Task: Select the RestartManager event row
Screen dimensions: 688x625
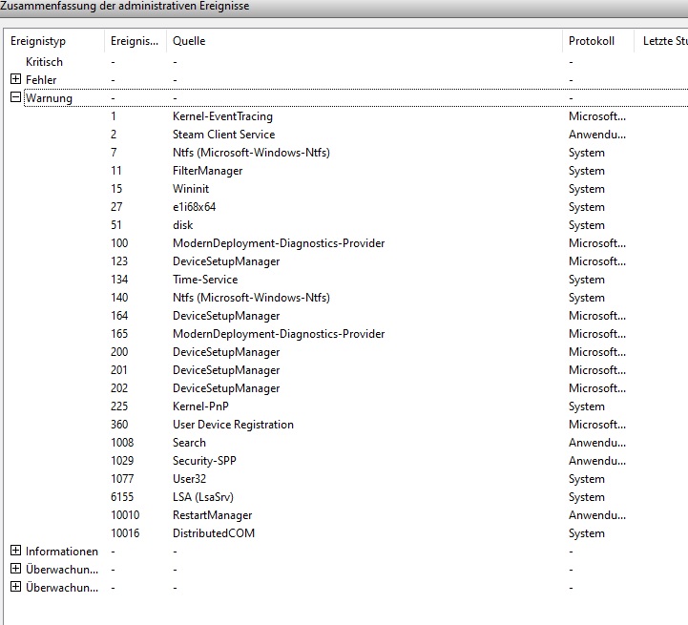Action: (345, 515)
